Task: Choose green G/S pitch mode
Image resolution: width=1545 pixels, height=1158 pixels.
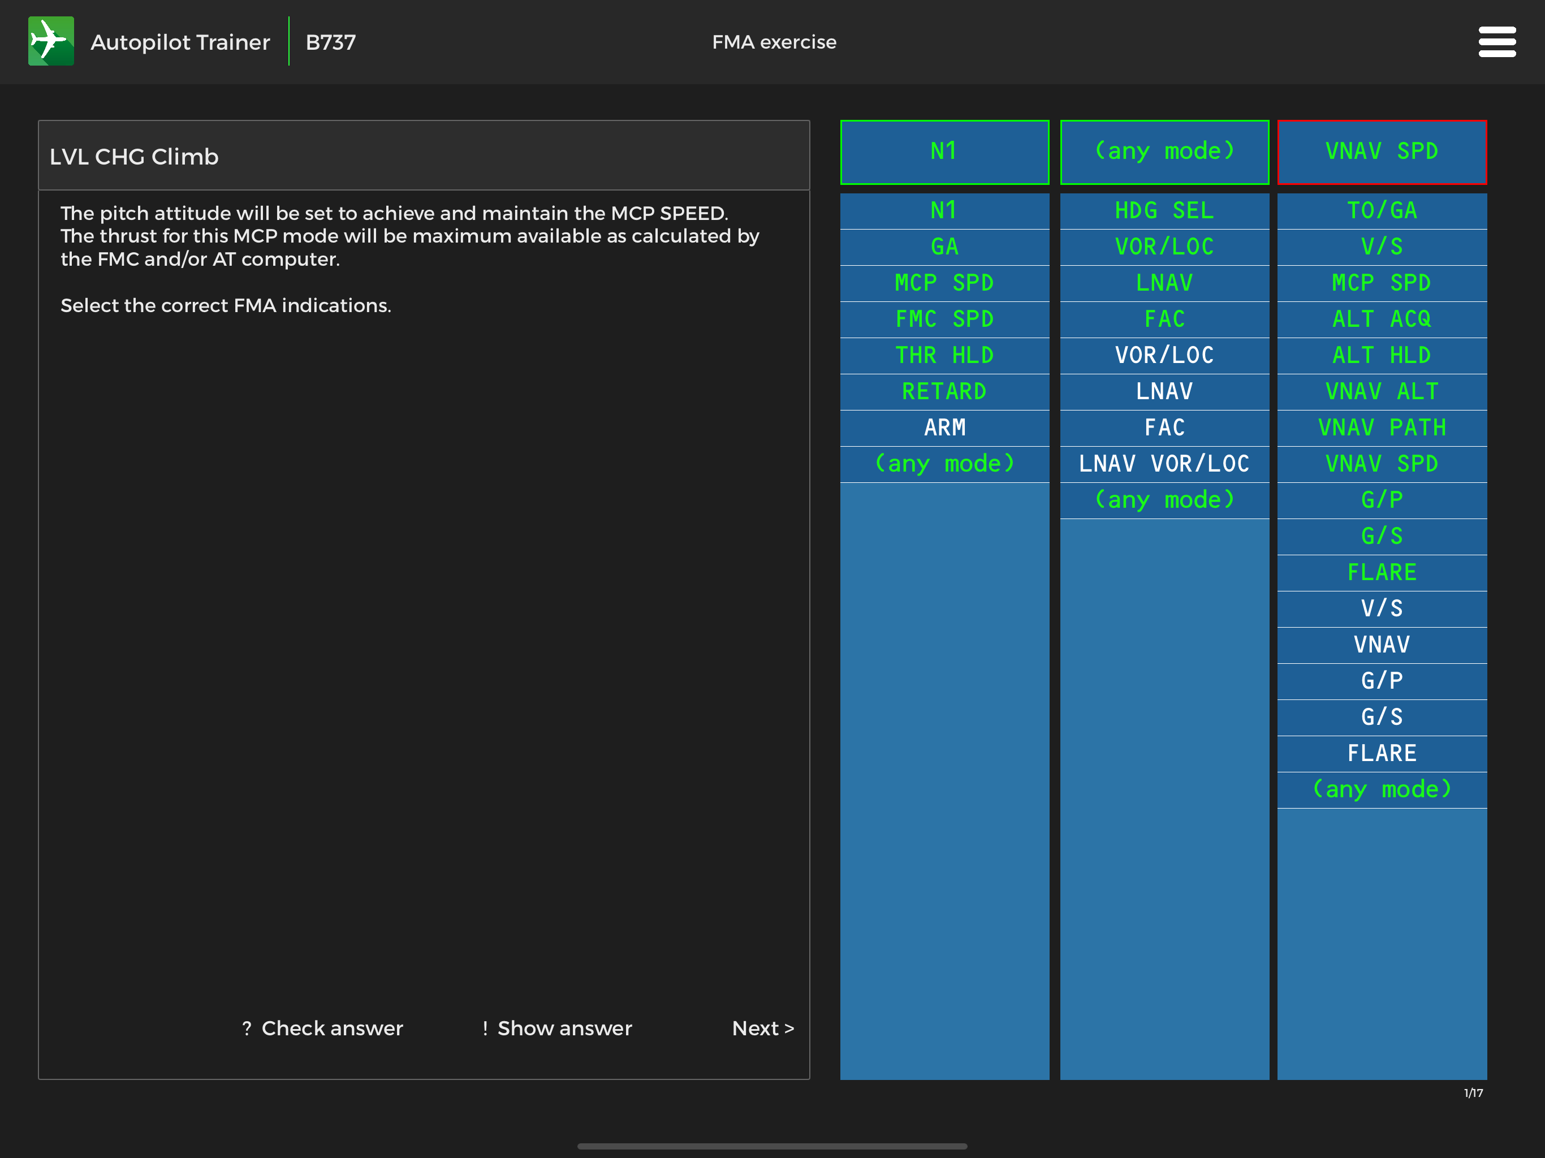Action: click(x=1382, y=537)
